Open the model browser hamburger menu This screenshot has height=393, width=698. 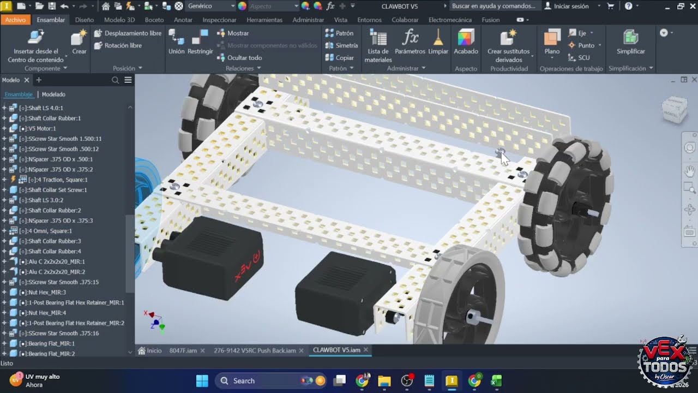click(x=128, y=80)
